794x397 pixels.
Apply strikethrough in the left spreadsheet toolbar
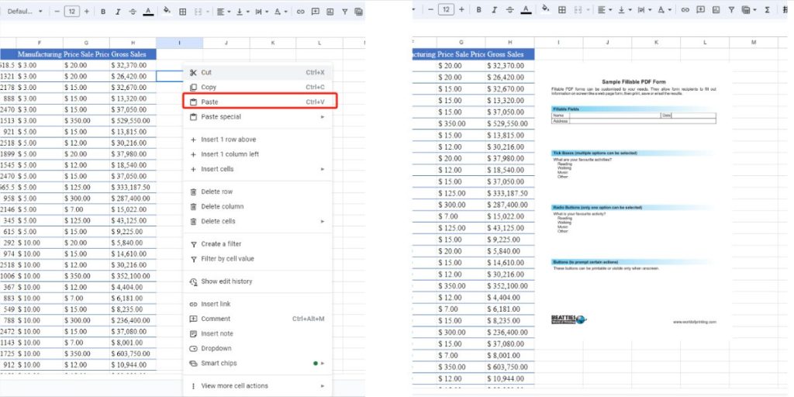click(x=133, y=11)
